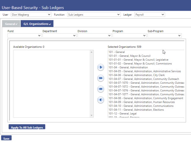Open the User dropdown showing Don Wagberg
Image resolution: width=191 pixels, height=143 pixels.
31,15
